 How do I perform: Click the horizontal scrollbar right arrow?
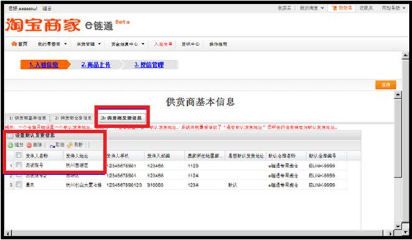tap(391, 233)
